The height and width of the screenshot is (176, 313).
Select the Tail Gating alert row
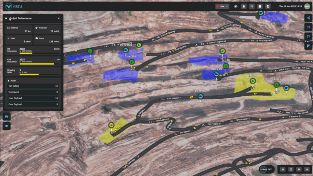33,86
